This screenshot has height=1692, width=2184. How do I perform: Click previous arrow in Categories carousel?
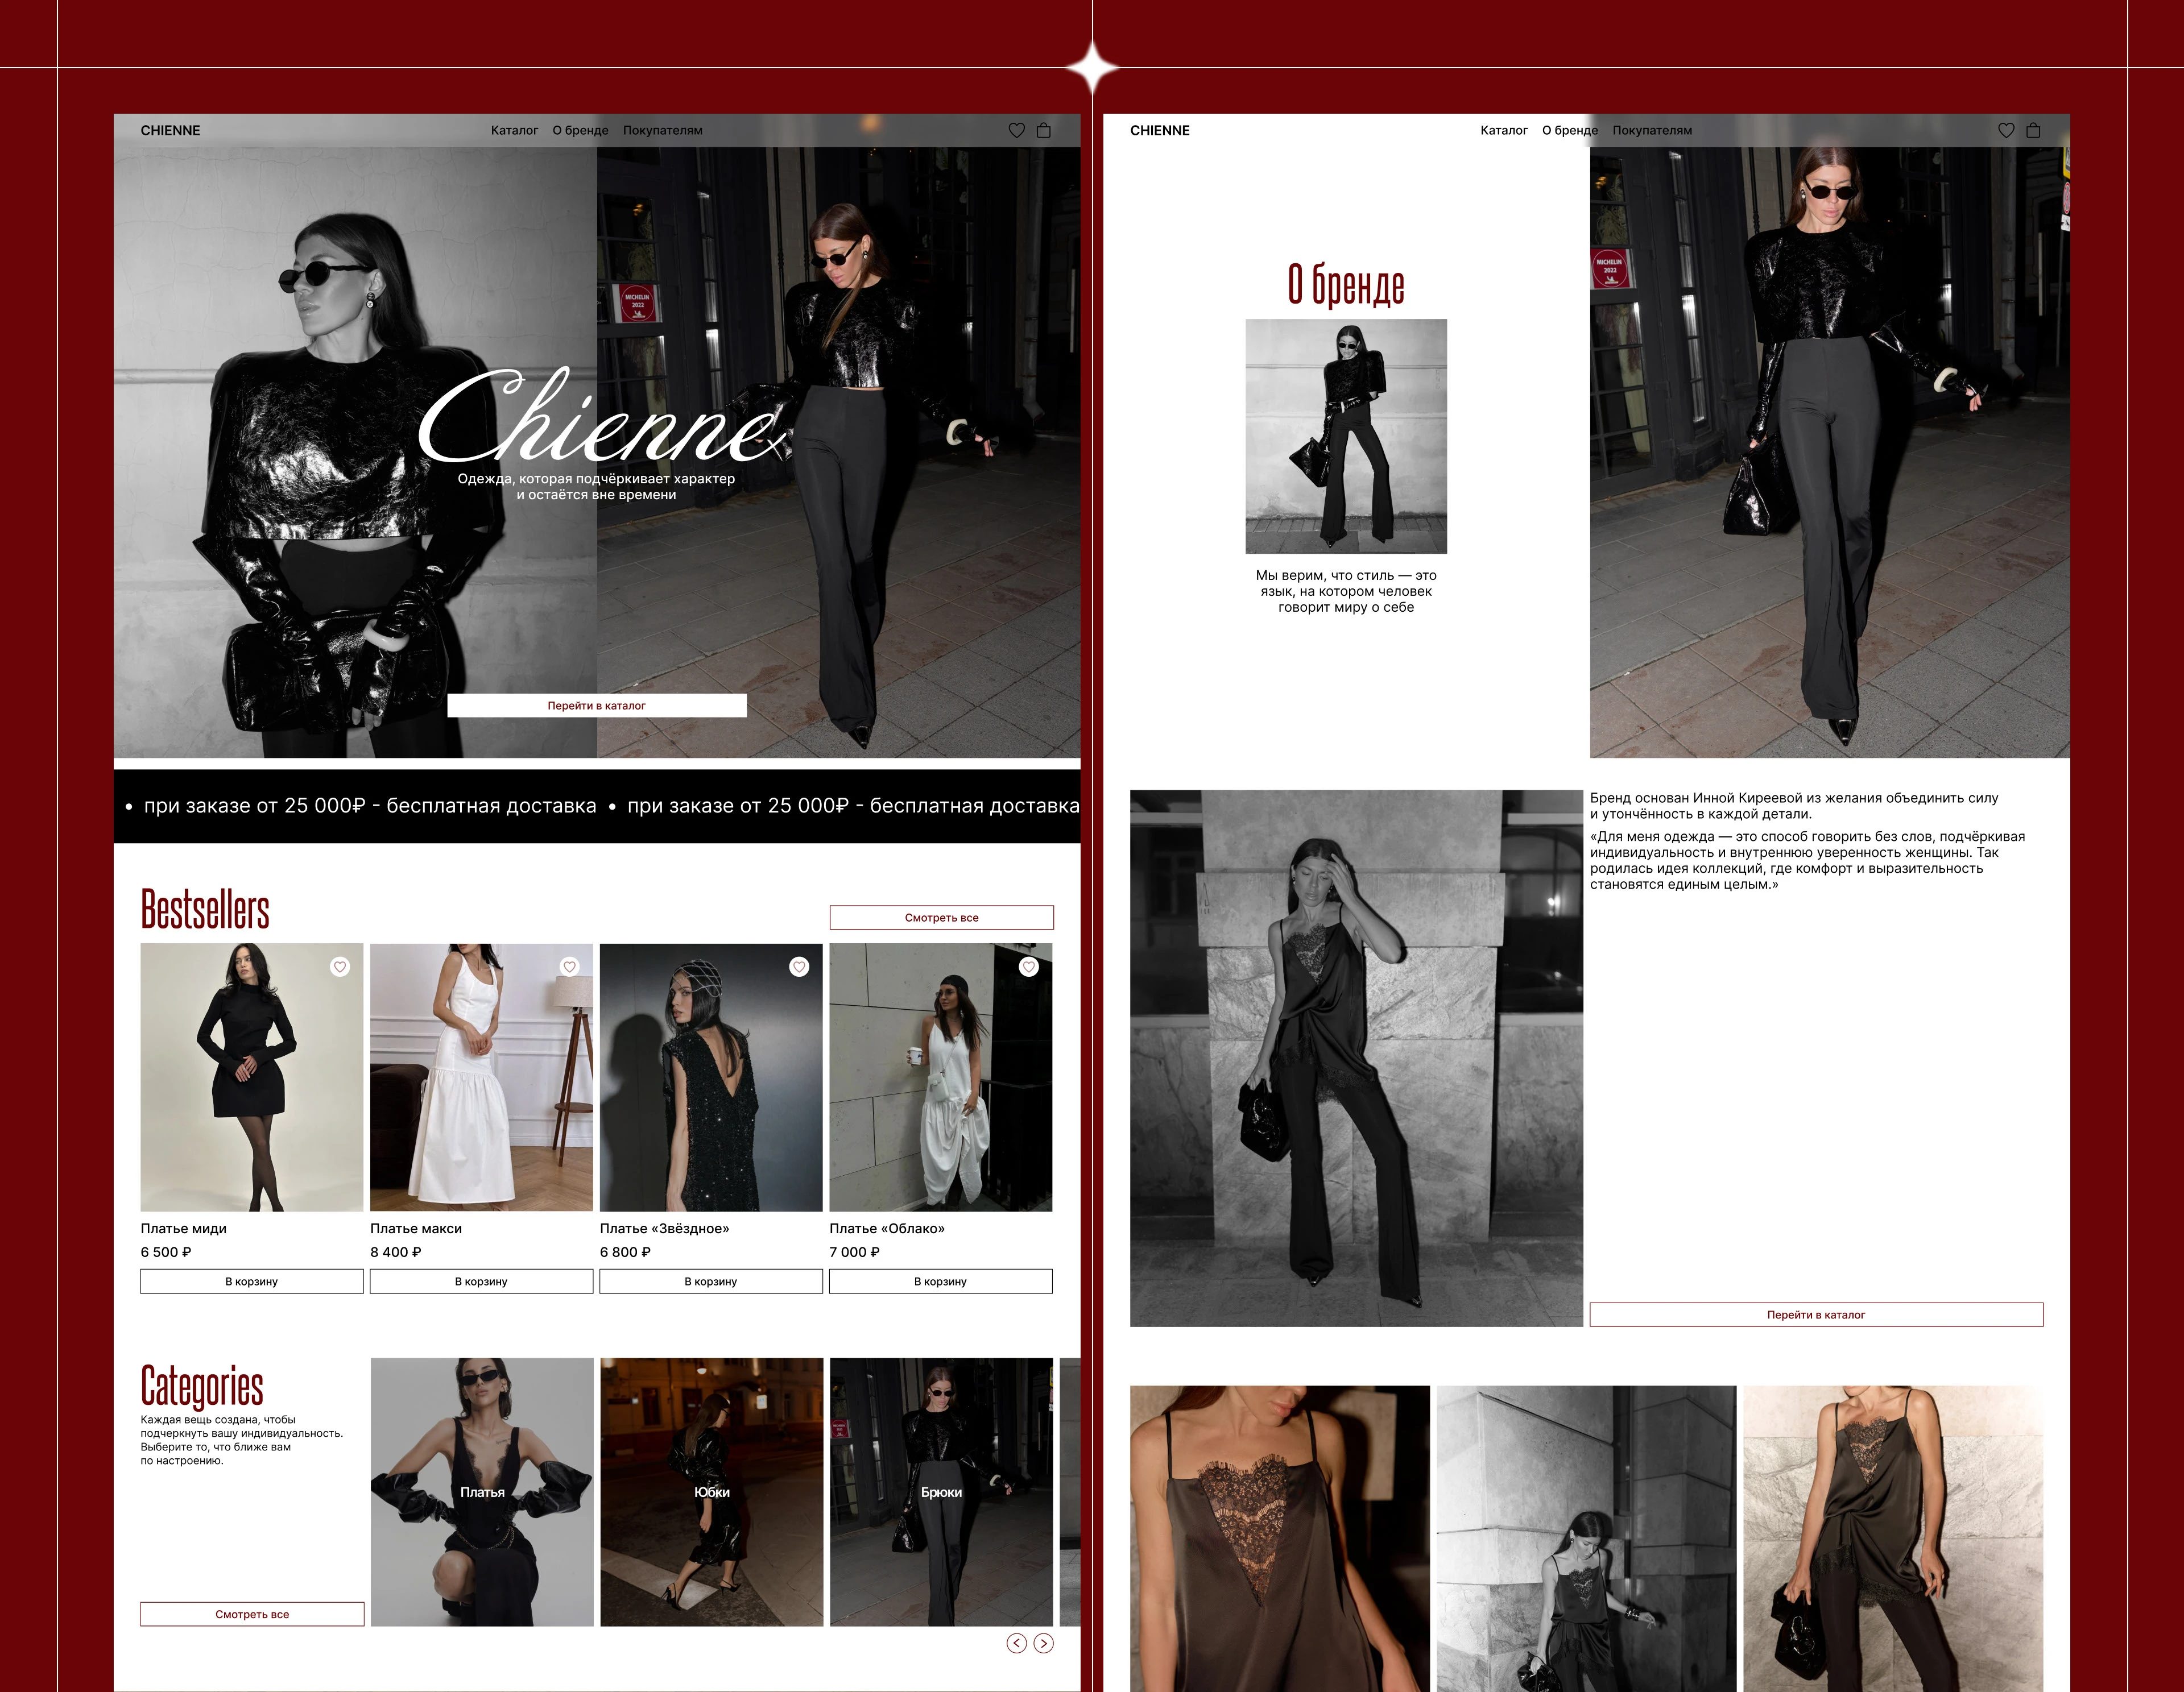[x=1016, y=1643]
